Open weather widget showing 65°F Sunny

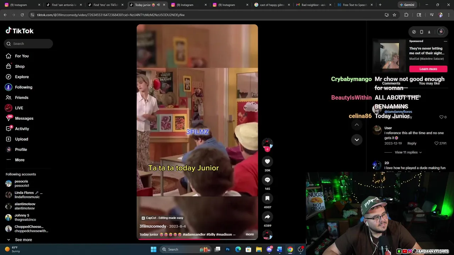point(12,249)
